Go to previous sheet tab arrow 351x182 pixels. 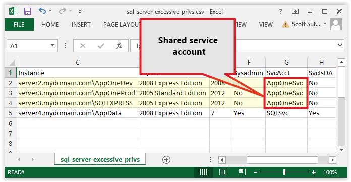(19, 160)
